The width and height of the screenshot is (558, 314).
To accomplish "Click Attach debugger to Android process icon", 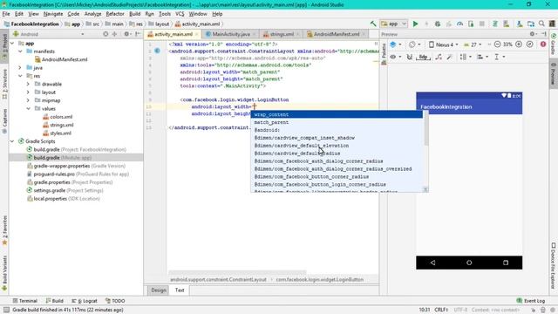I will click(x=471, y=24).
